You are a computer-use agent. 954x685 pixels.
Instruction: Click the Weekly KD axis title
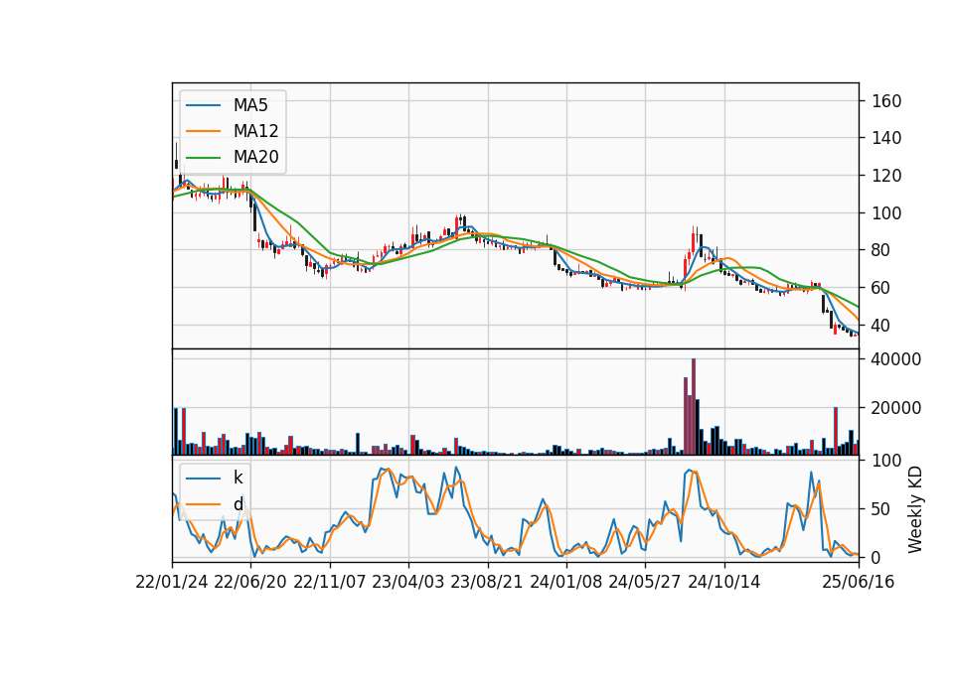[x=915, y=509]
